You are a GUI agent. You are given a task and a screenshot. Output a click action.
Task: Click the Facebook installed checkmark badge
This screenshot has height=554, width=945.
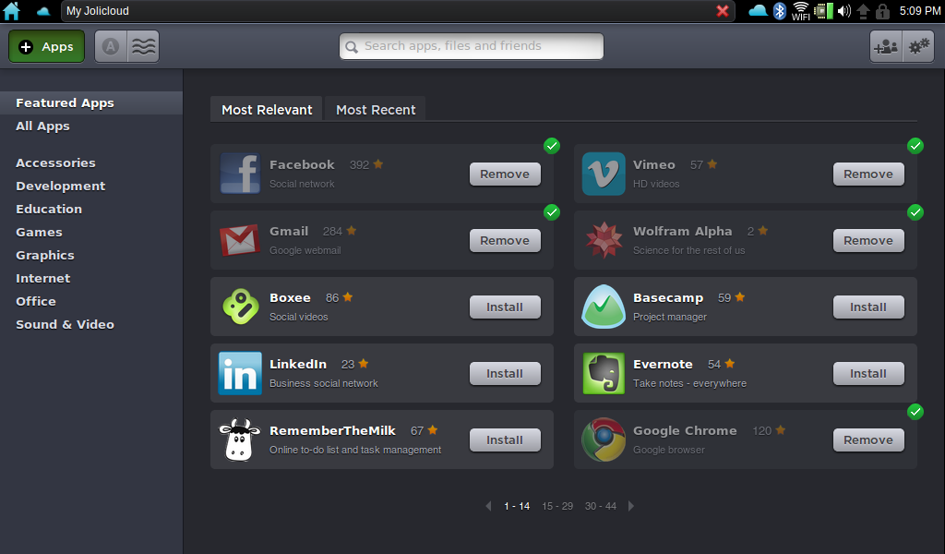(x=552, y=146)
